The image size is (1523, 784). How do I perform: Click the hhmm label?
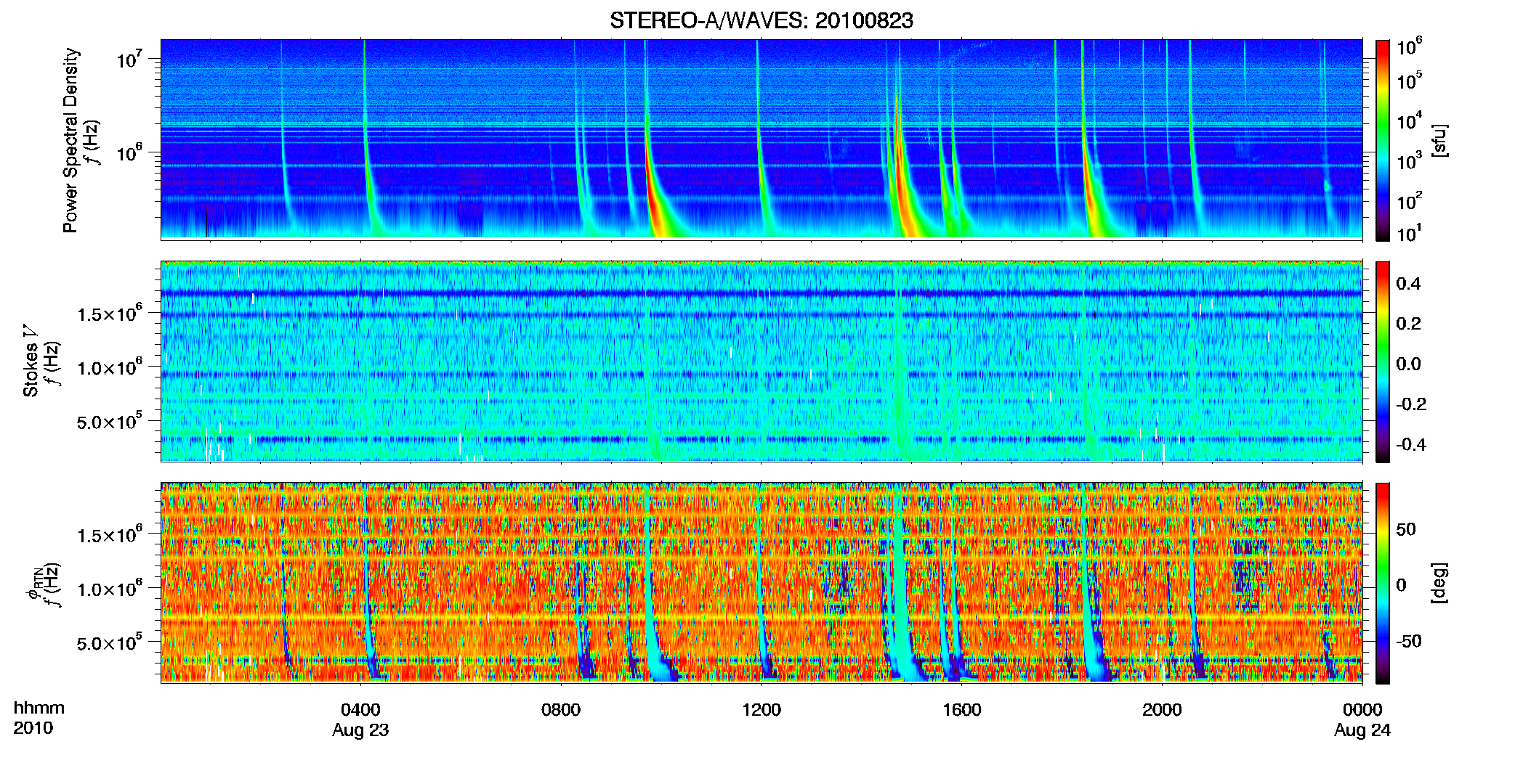[x=39, y=708]
